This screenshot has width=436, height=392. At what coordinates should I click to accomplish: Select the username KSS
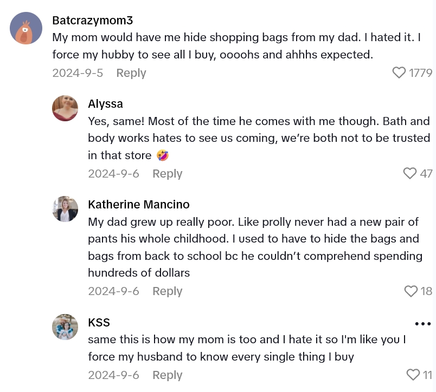point(99,322)
